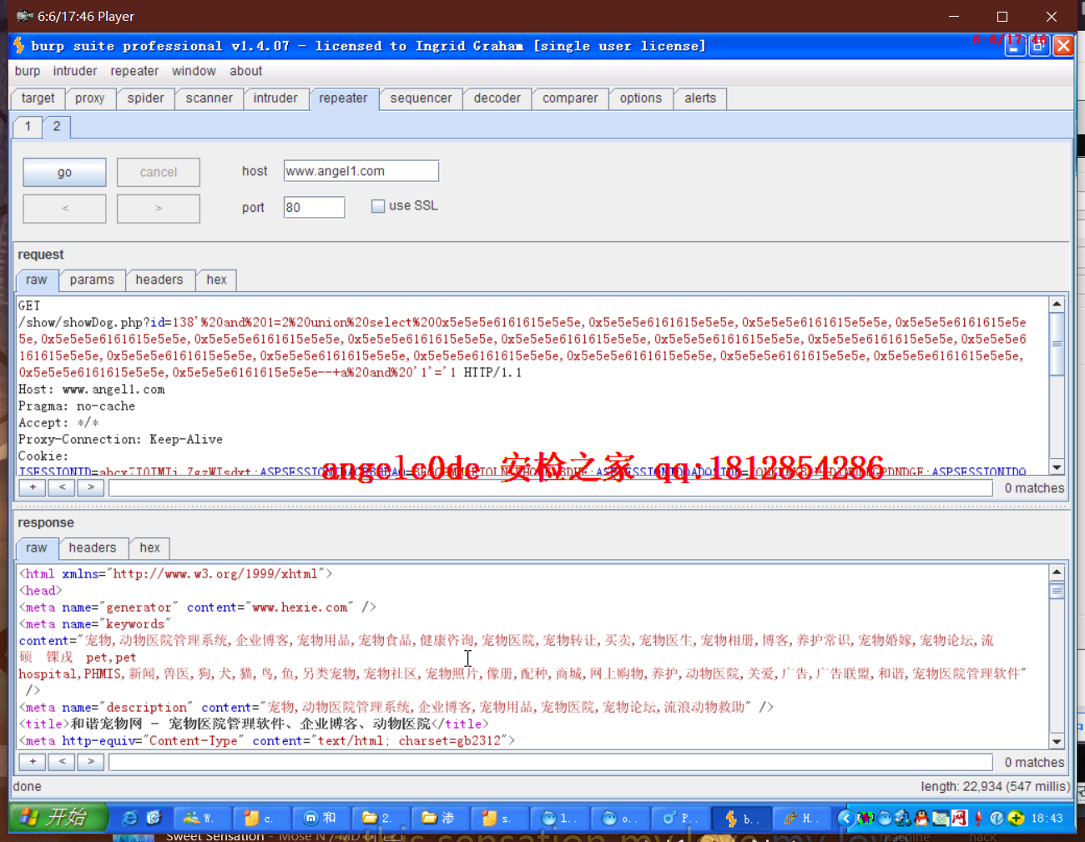Expand hidden tray icons with the chevron

click(x=845, y=818)
